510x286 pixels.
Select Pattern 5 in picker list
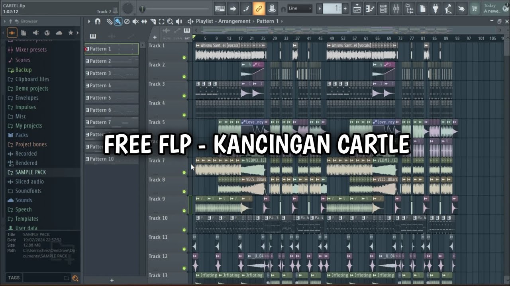(112, 98)
